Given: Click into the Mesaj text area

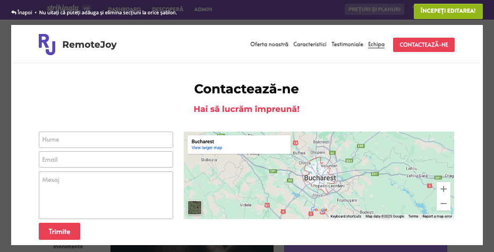Looking at the screenshot, I should (106, 195).
